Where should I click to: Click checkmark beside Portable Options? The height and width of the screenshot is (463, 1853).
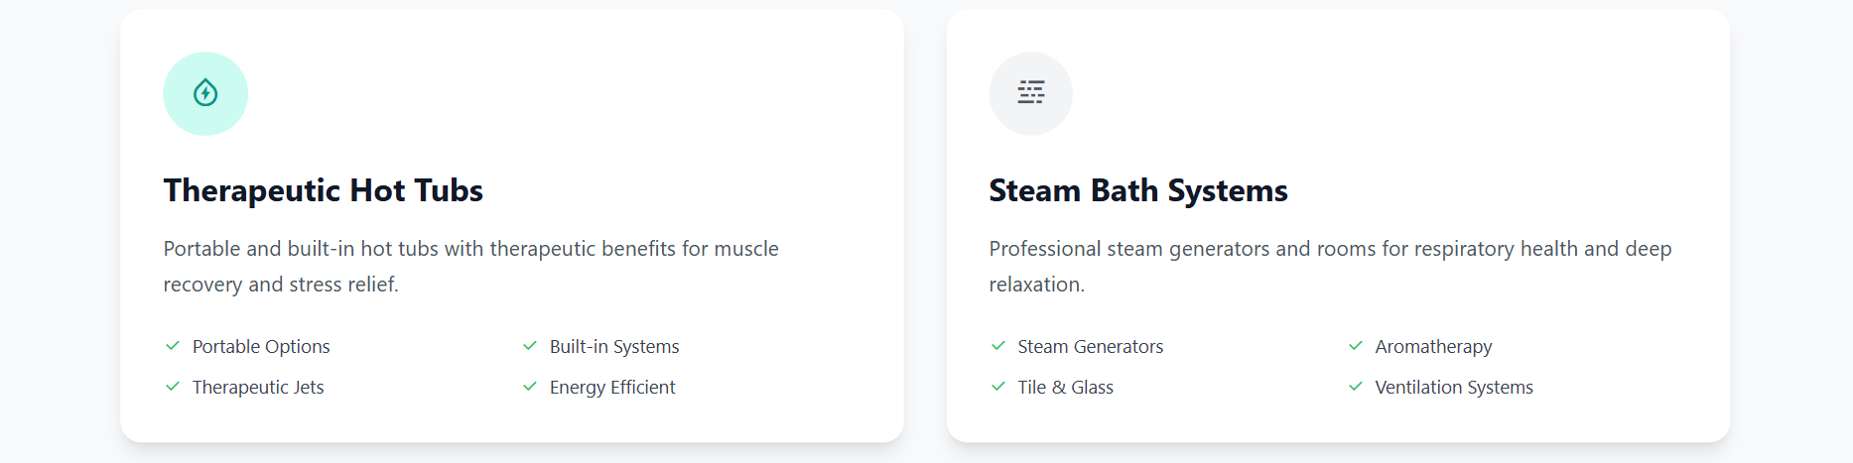[x=173, y=346]
